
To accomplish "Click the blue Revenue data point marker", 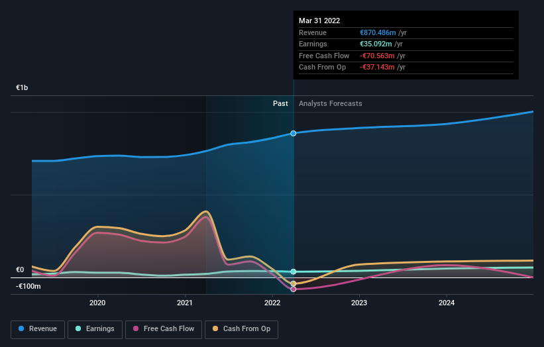I will (x=293, y=134).
